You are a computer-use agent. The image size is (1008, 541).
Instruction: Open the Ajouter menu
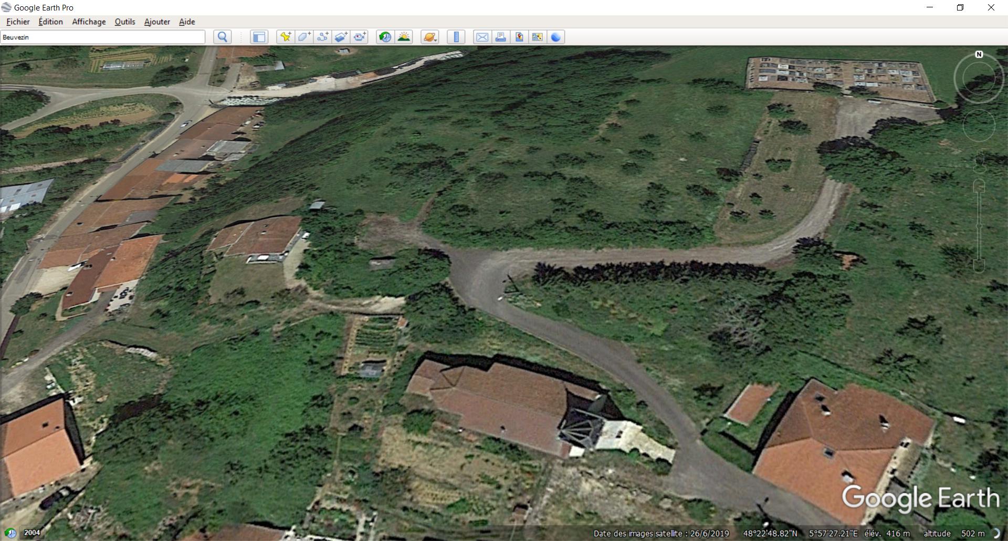point(157,22)
